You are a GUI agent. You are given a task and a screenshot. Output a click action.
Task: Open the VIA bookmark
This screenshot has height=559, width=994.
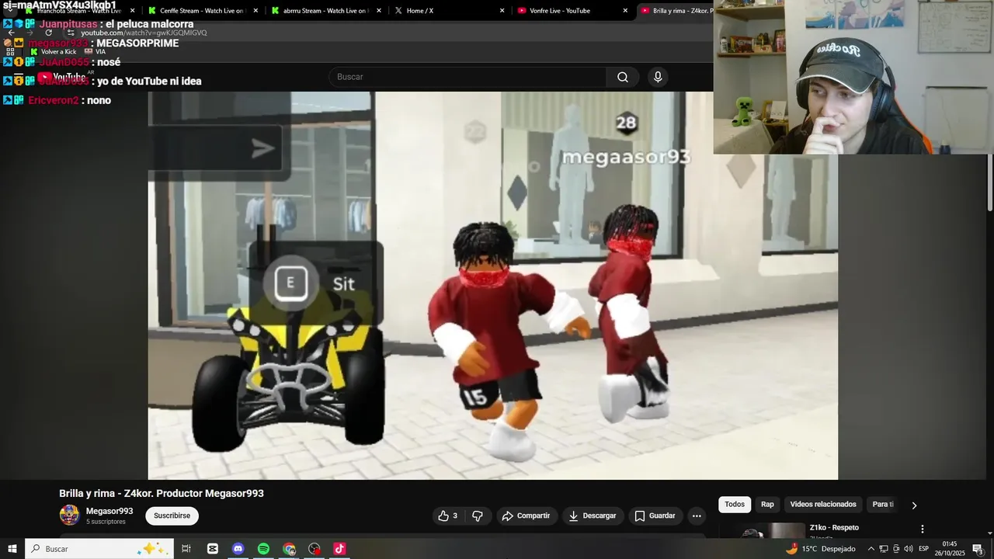click(x=95, y=51)
